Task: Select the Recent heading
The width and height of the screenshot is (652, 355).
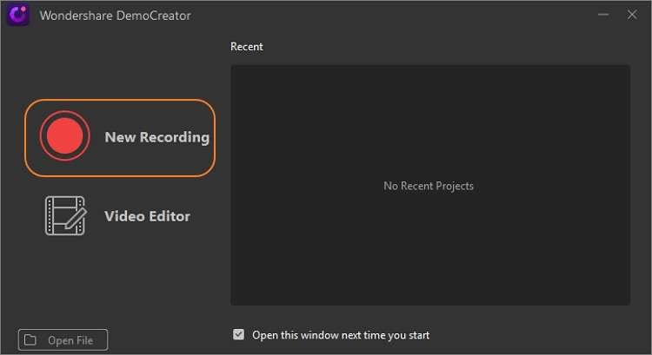Action: click(x=247, y=47)
